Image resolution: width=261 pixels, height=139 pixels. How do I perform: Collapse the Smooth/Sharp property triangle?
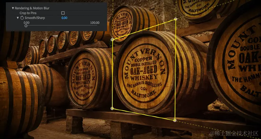pyautogui.click(x=18, y=18)
